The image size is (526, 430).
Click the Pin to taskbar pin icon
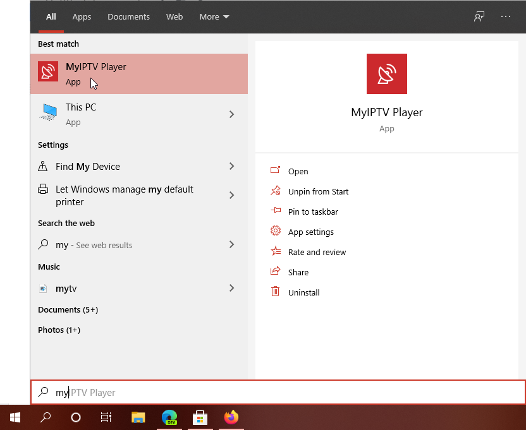276,210
